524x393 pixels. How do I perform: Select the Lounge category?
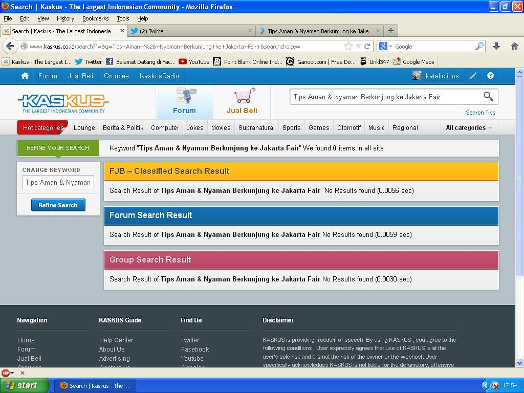(x=84, y=127)
